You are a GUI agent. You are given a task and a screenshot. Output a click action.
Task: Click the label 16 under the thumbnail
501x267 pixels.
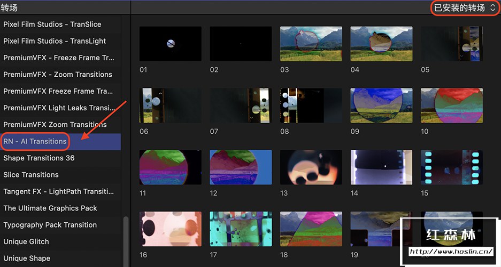(x=143, y=255)
